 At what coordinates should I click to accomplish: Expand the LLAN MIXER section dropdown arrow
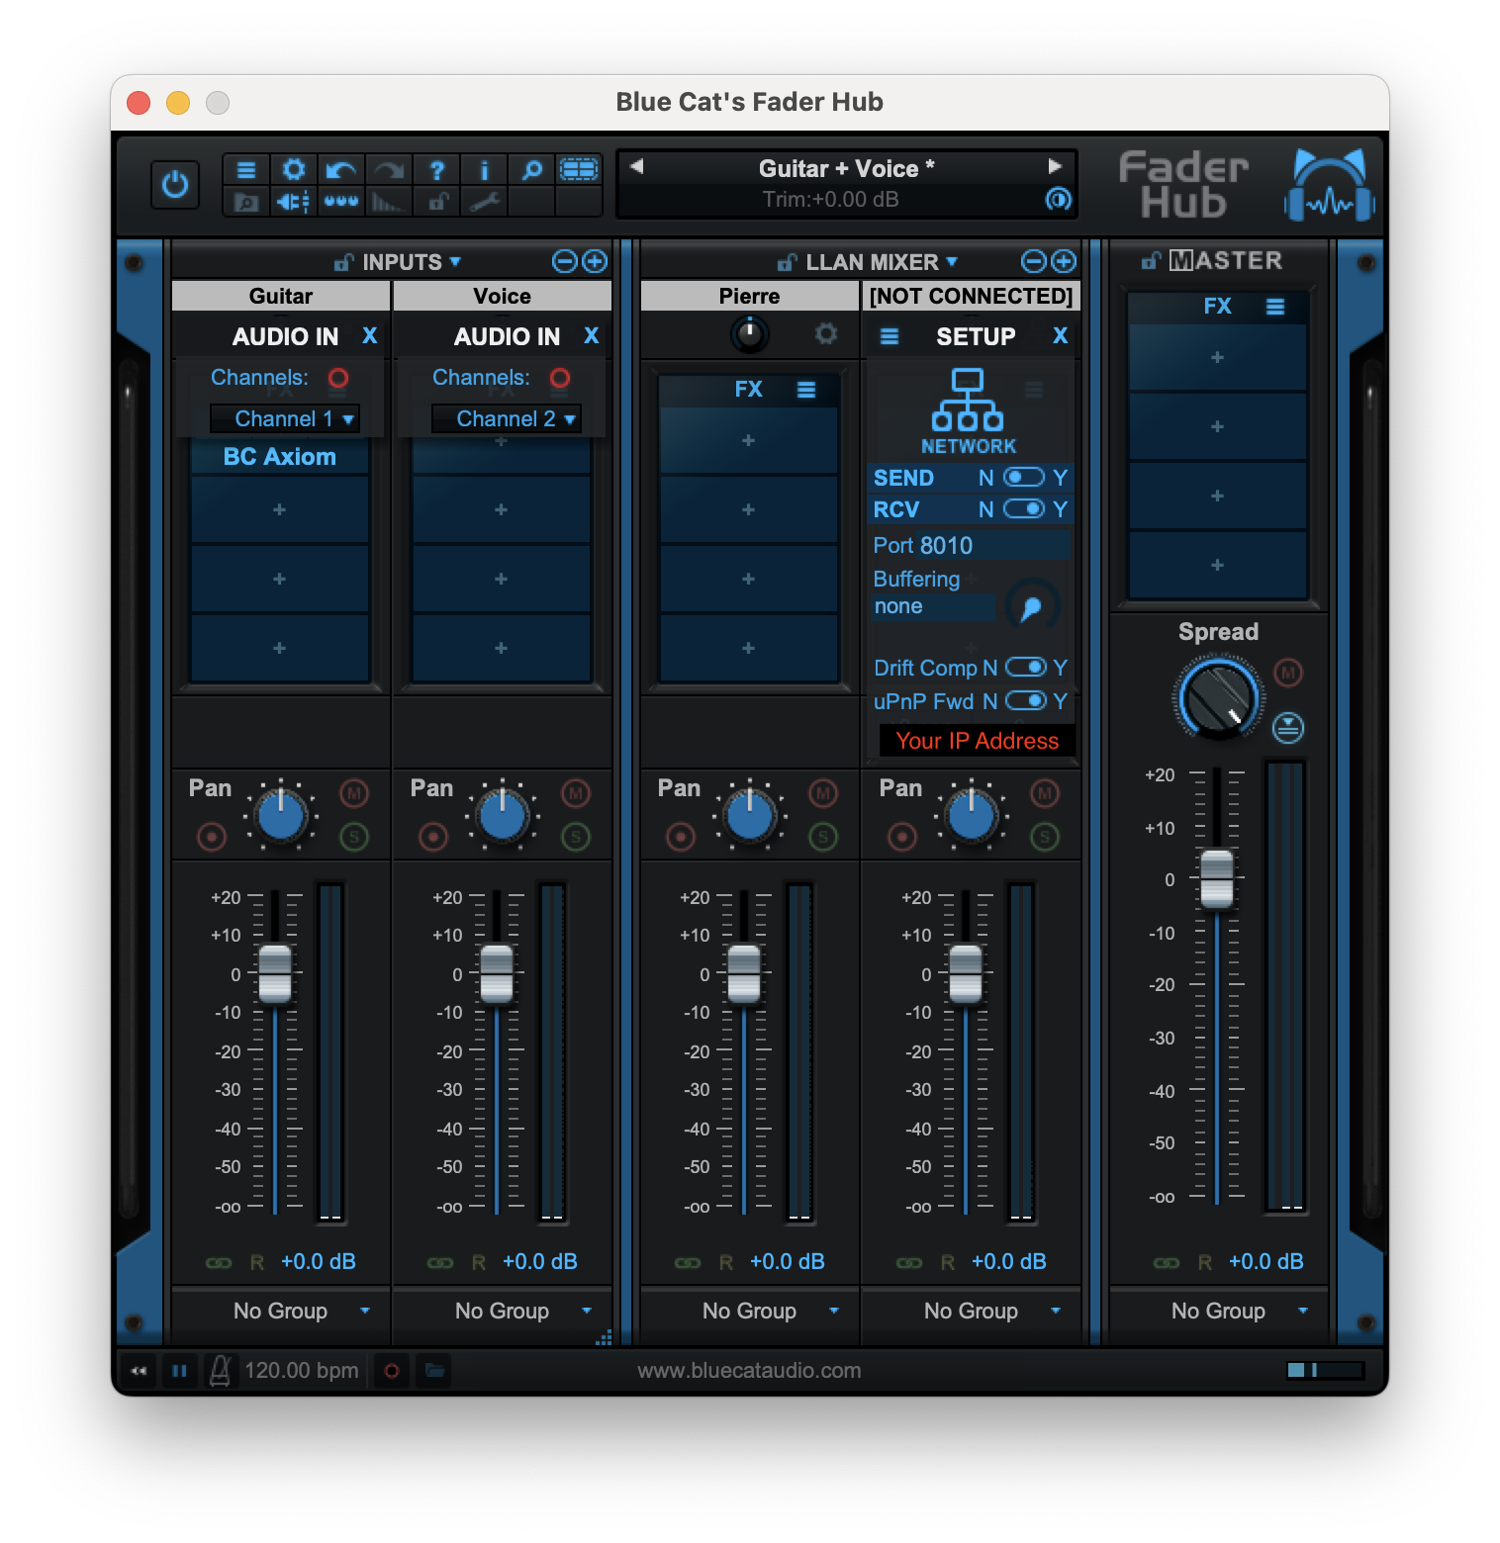coord(952,261)
